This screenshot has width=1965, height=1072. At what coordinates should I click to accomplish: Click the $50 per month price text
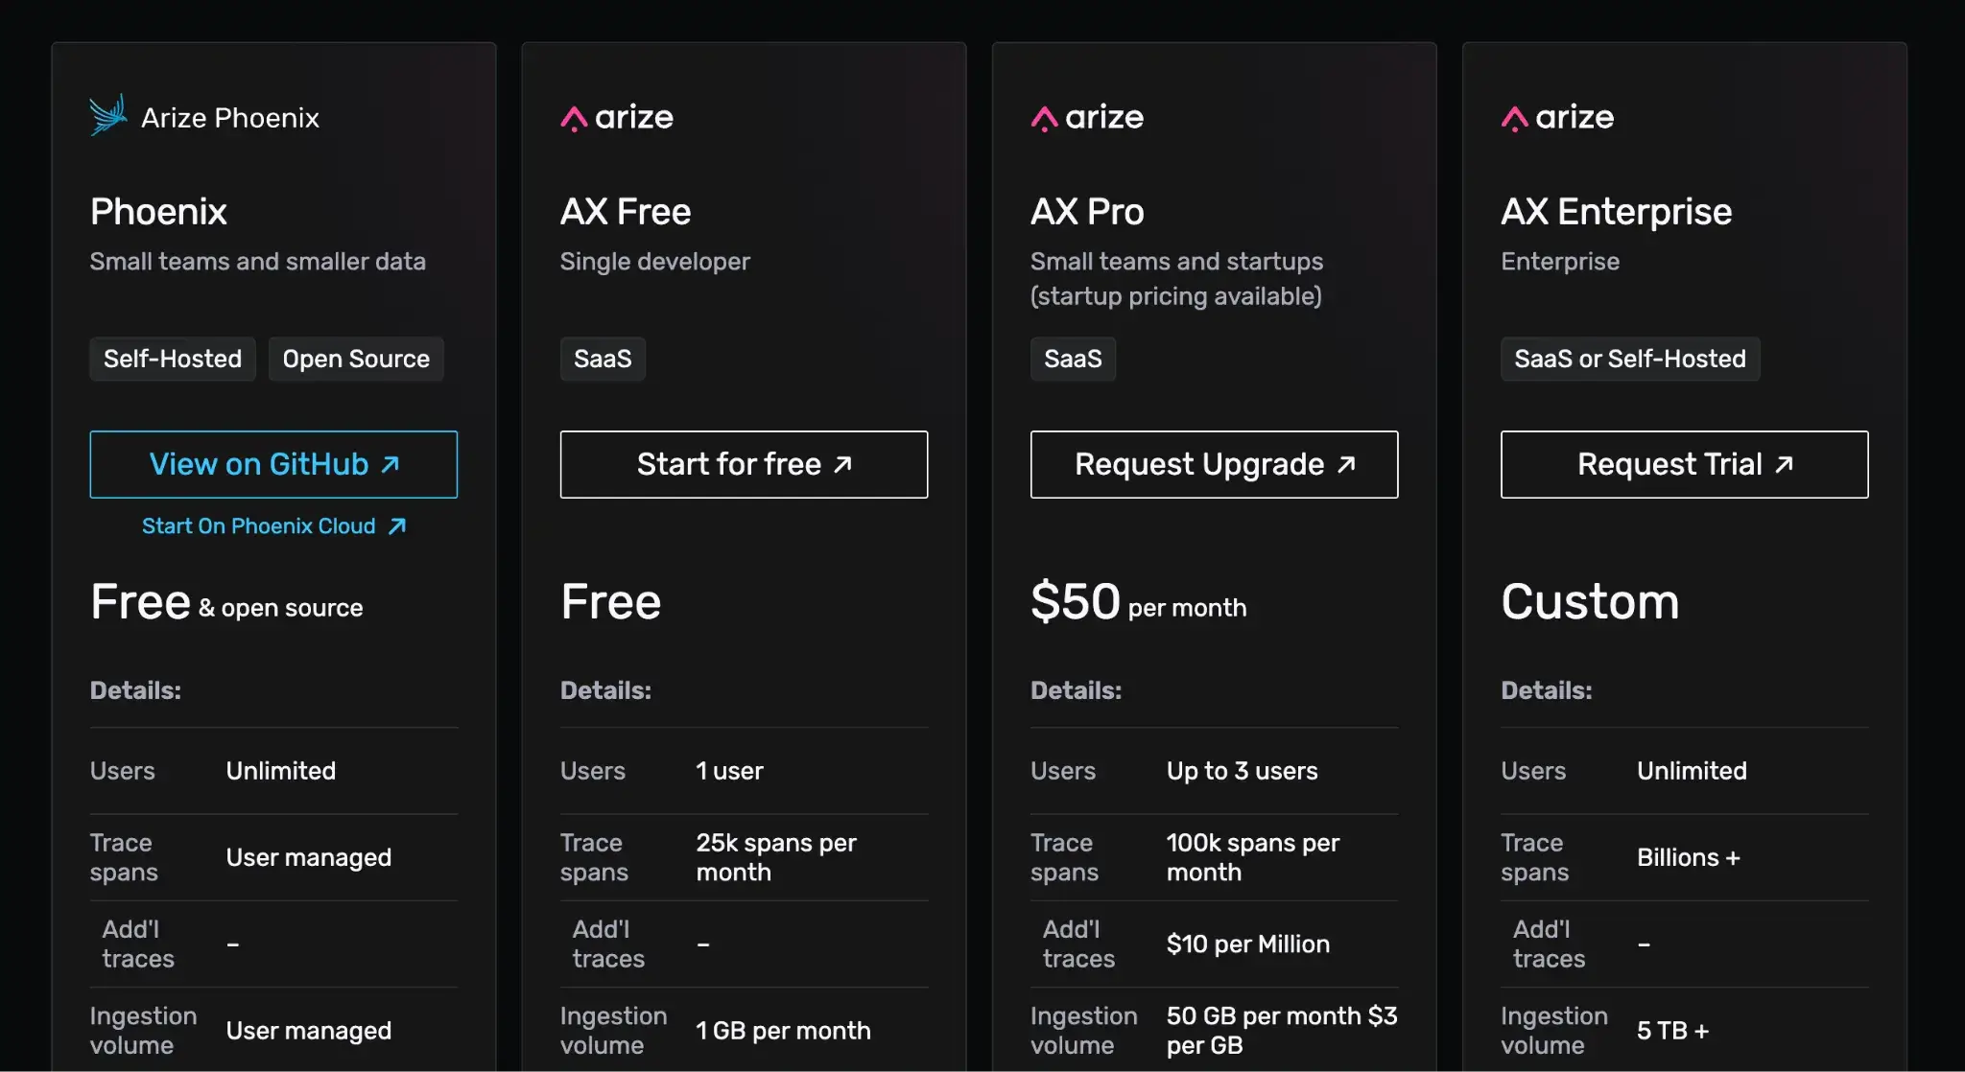[1138, 602]
